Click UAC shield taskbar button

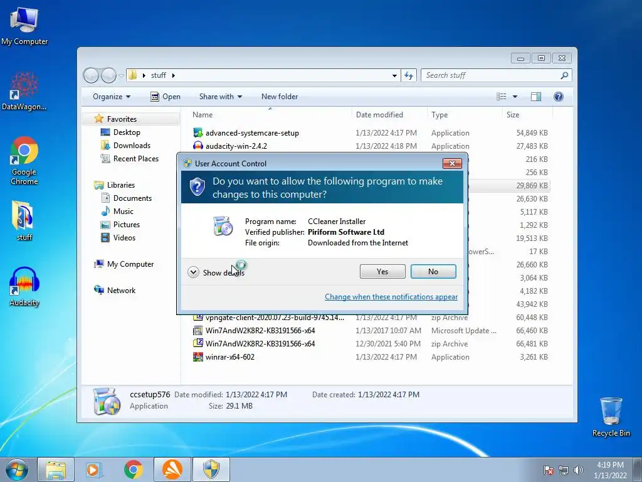tap(211, 469)
